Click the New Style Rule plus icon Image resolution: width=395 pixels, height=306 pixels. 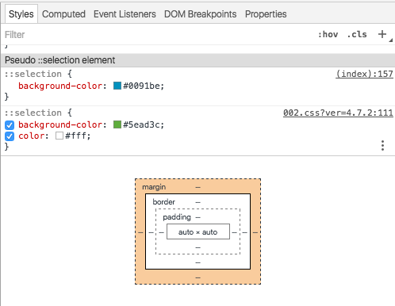click(x=382, y=34)
